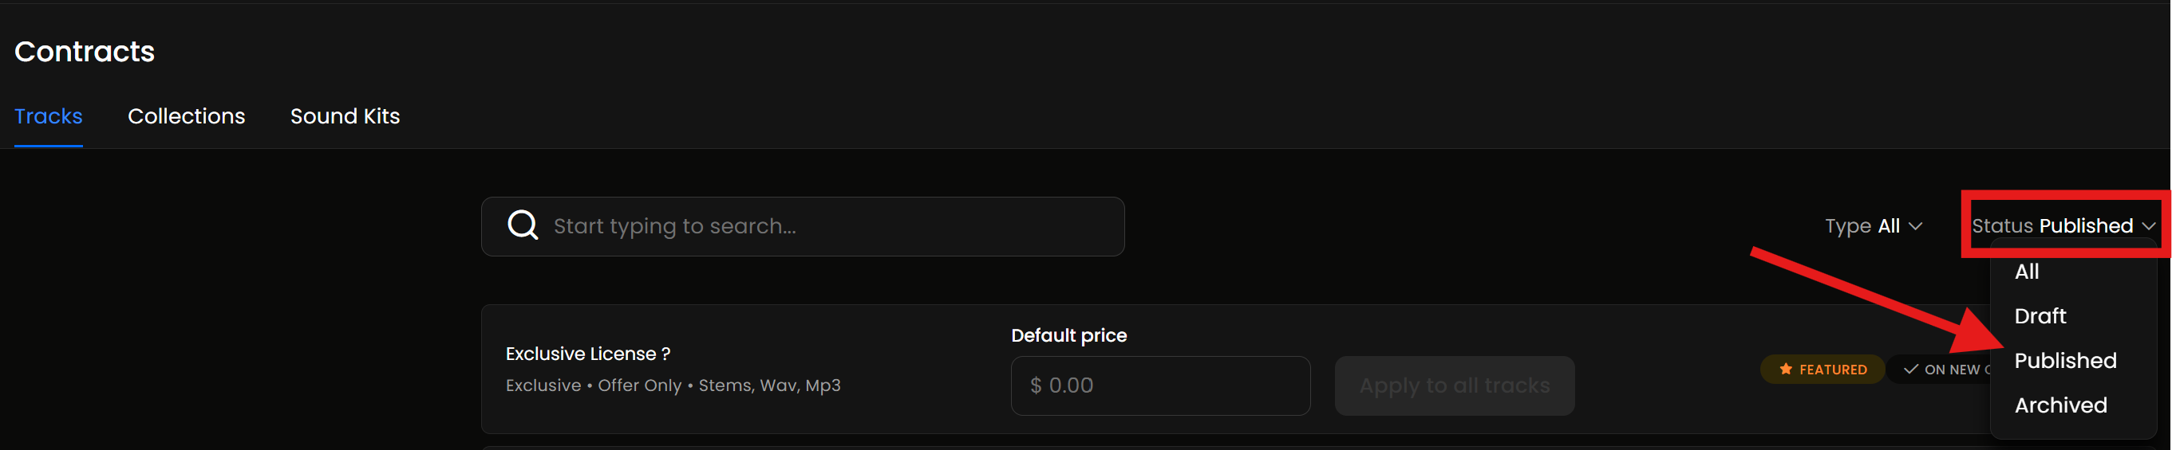This screenshot has width=2172, height=450.
Task: Open the Type filter dropdown
Action: coord(1873,226)
